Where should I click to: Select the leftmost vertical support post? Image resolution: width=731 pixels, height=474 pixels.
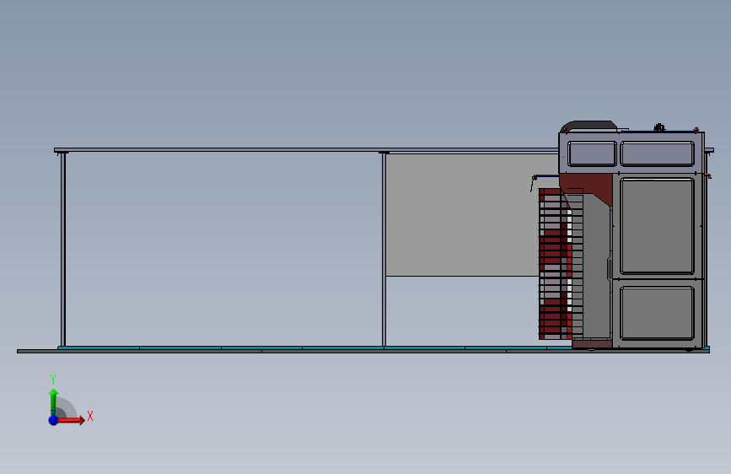click(63, 250)
